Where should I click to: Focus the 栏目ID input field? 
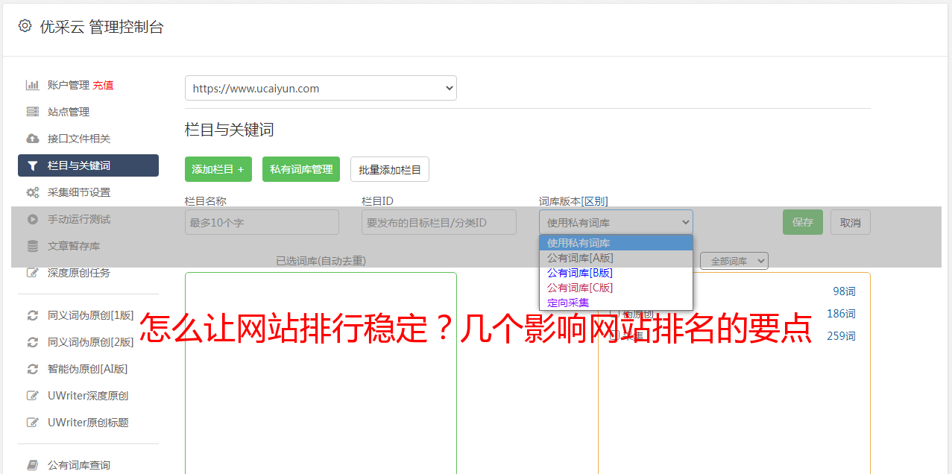439,222
